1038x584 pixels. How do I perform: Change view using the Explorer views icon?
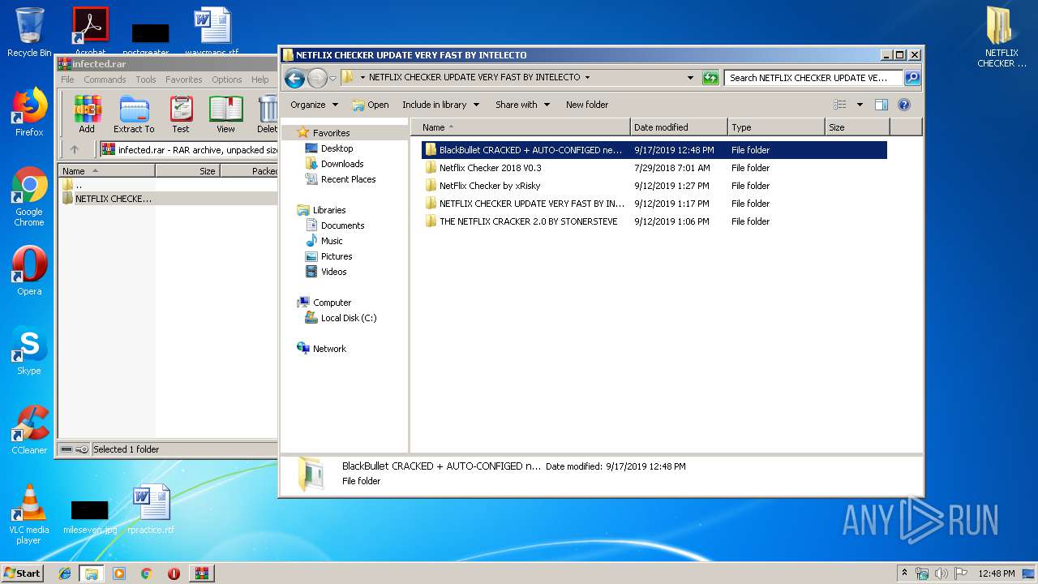click(x=840, y=105)
